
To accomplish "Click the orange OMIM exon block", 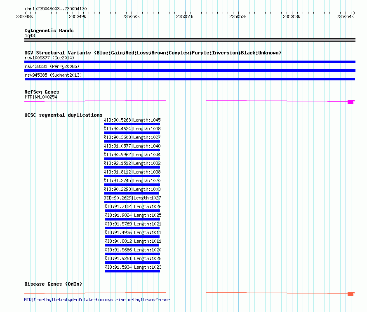I will (351, 294).
